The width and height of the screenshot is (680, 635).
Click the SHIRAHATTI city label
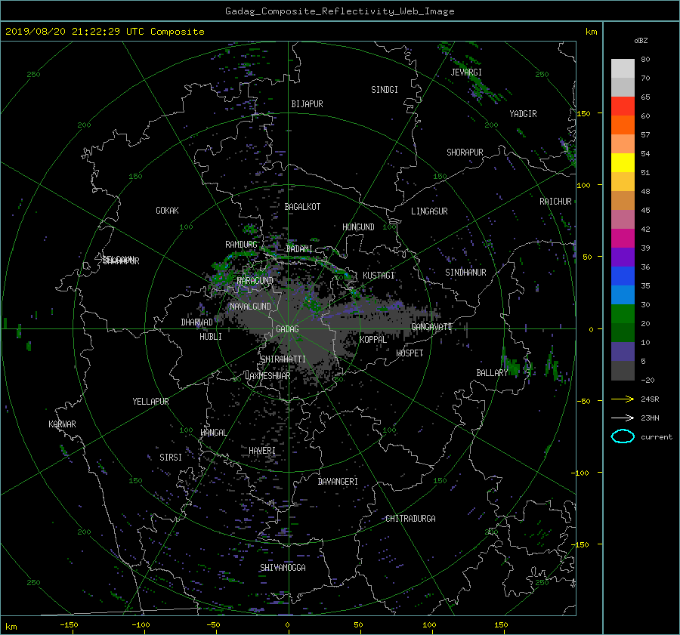pos(283,359)
